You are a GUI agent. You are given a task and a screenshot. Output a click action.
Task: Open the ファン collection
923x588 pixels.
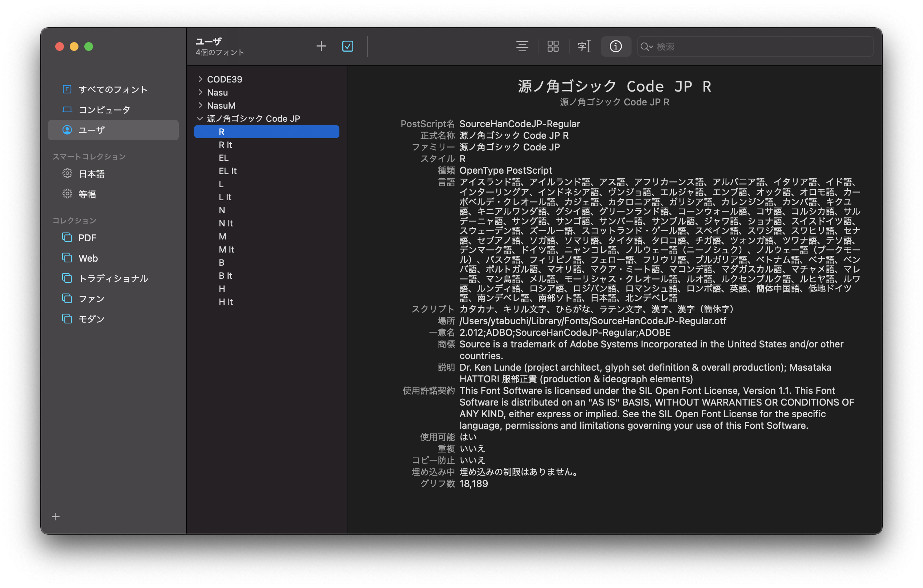click(x=113, y=299)
